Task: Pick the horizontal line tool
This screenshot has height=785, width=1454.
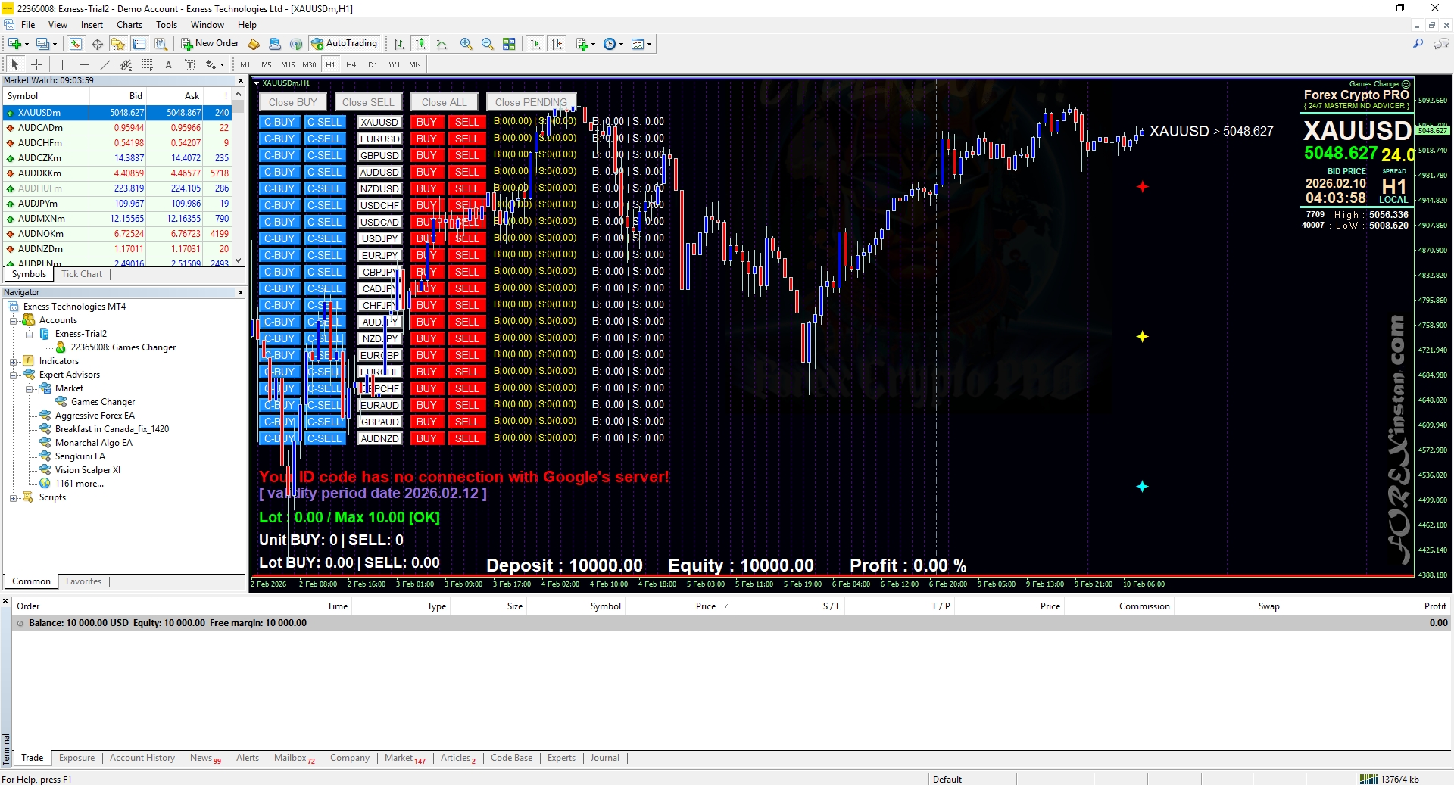Action: tap(84, 64)
